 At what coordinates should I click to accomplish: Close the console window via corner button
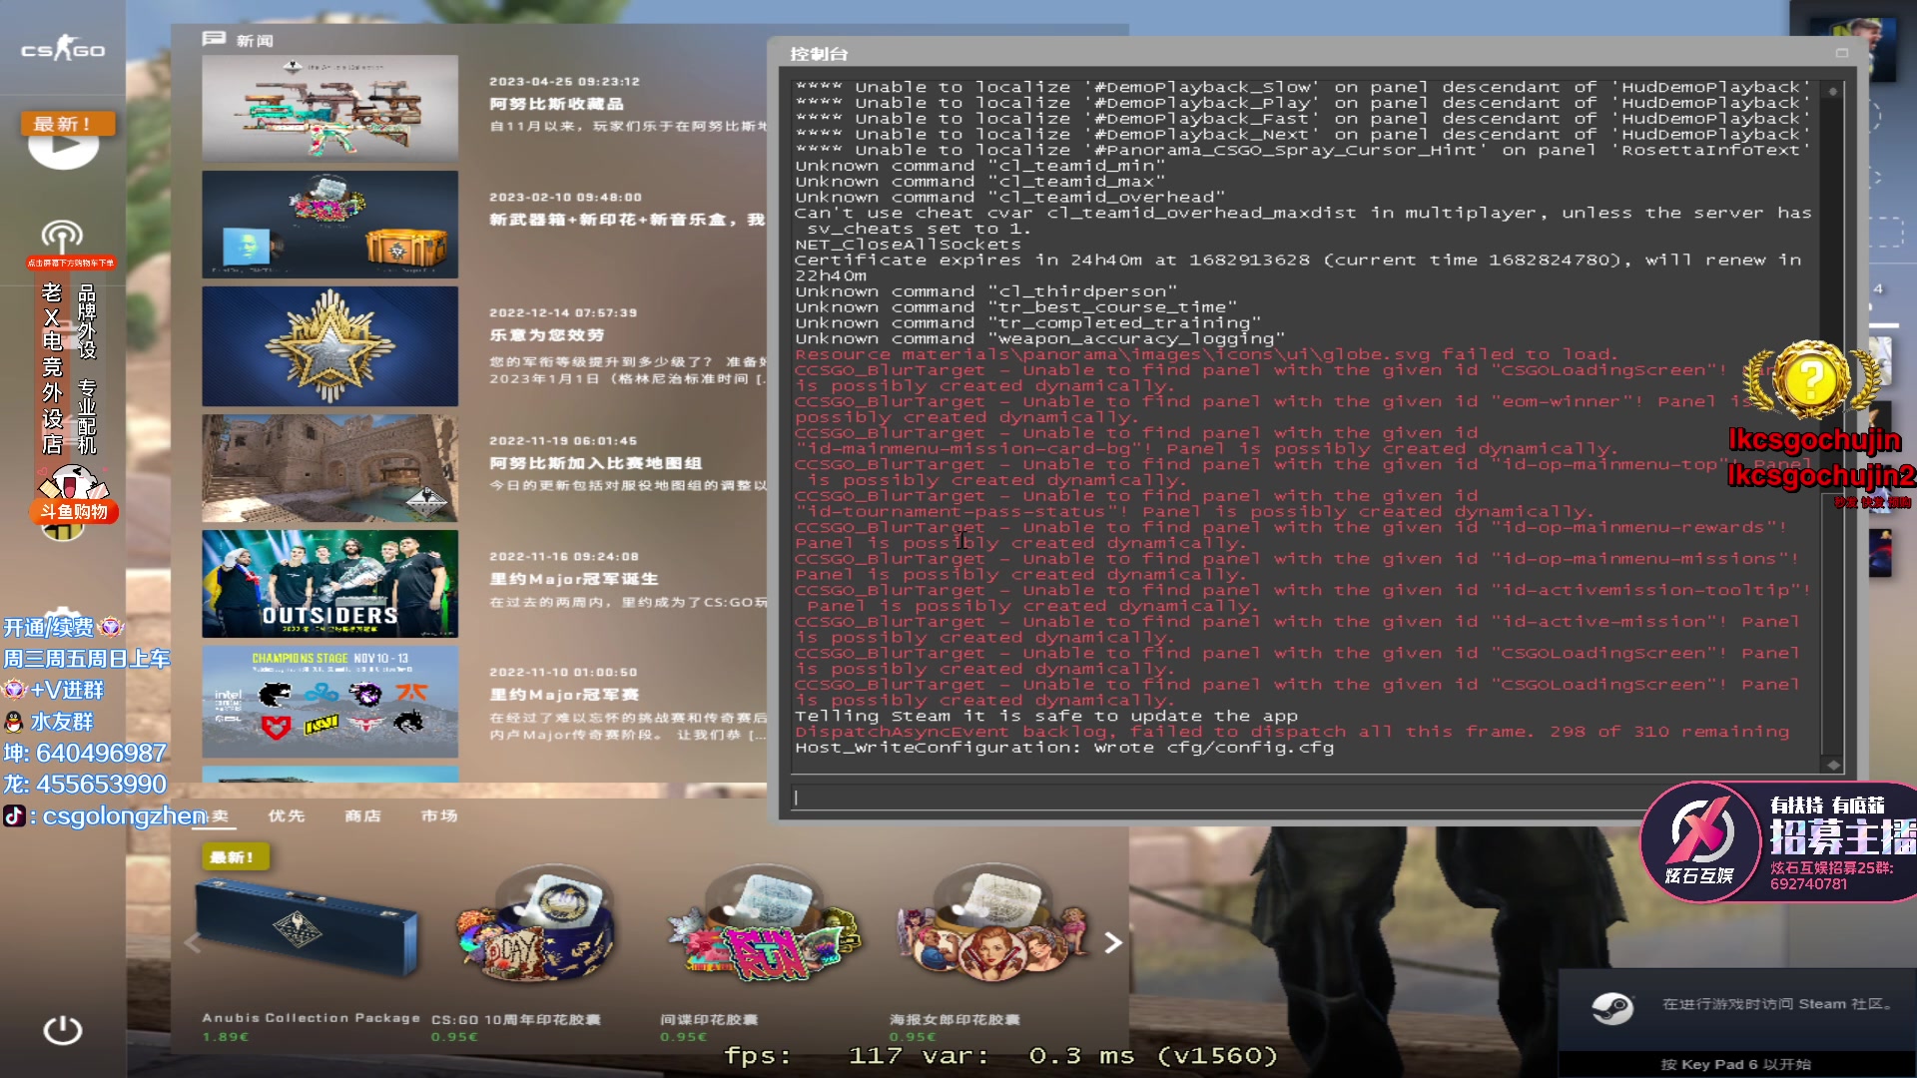pos(1842,53)
